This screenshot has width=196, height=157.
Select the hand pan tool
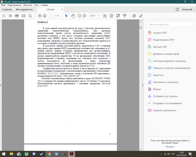[x=73, y=16]
